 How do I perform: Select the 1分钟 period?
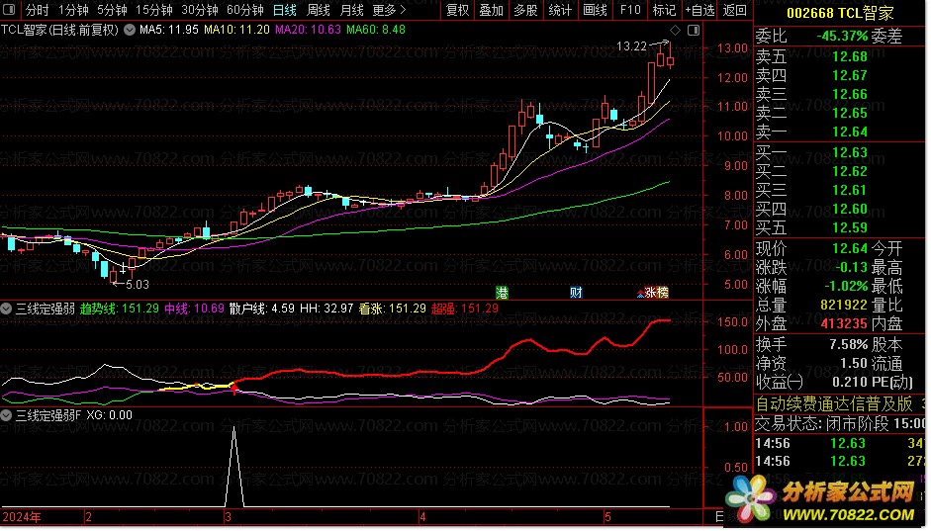73,10
